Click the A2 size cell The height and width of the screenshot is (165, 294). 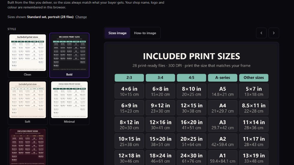(223, 141)
